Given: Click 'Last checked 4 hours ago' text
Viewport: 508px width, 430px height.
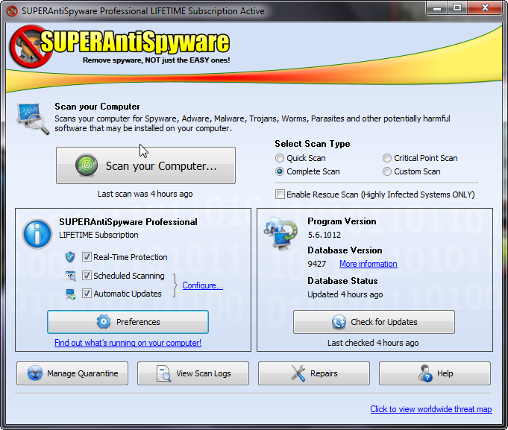Looking at the screenshot, I should coord(373,343).
